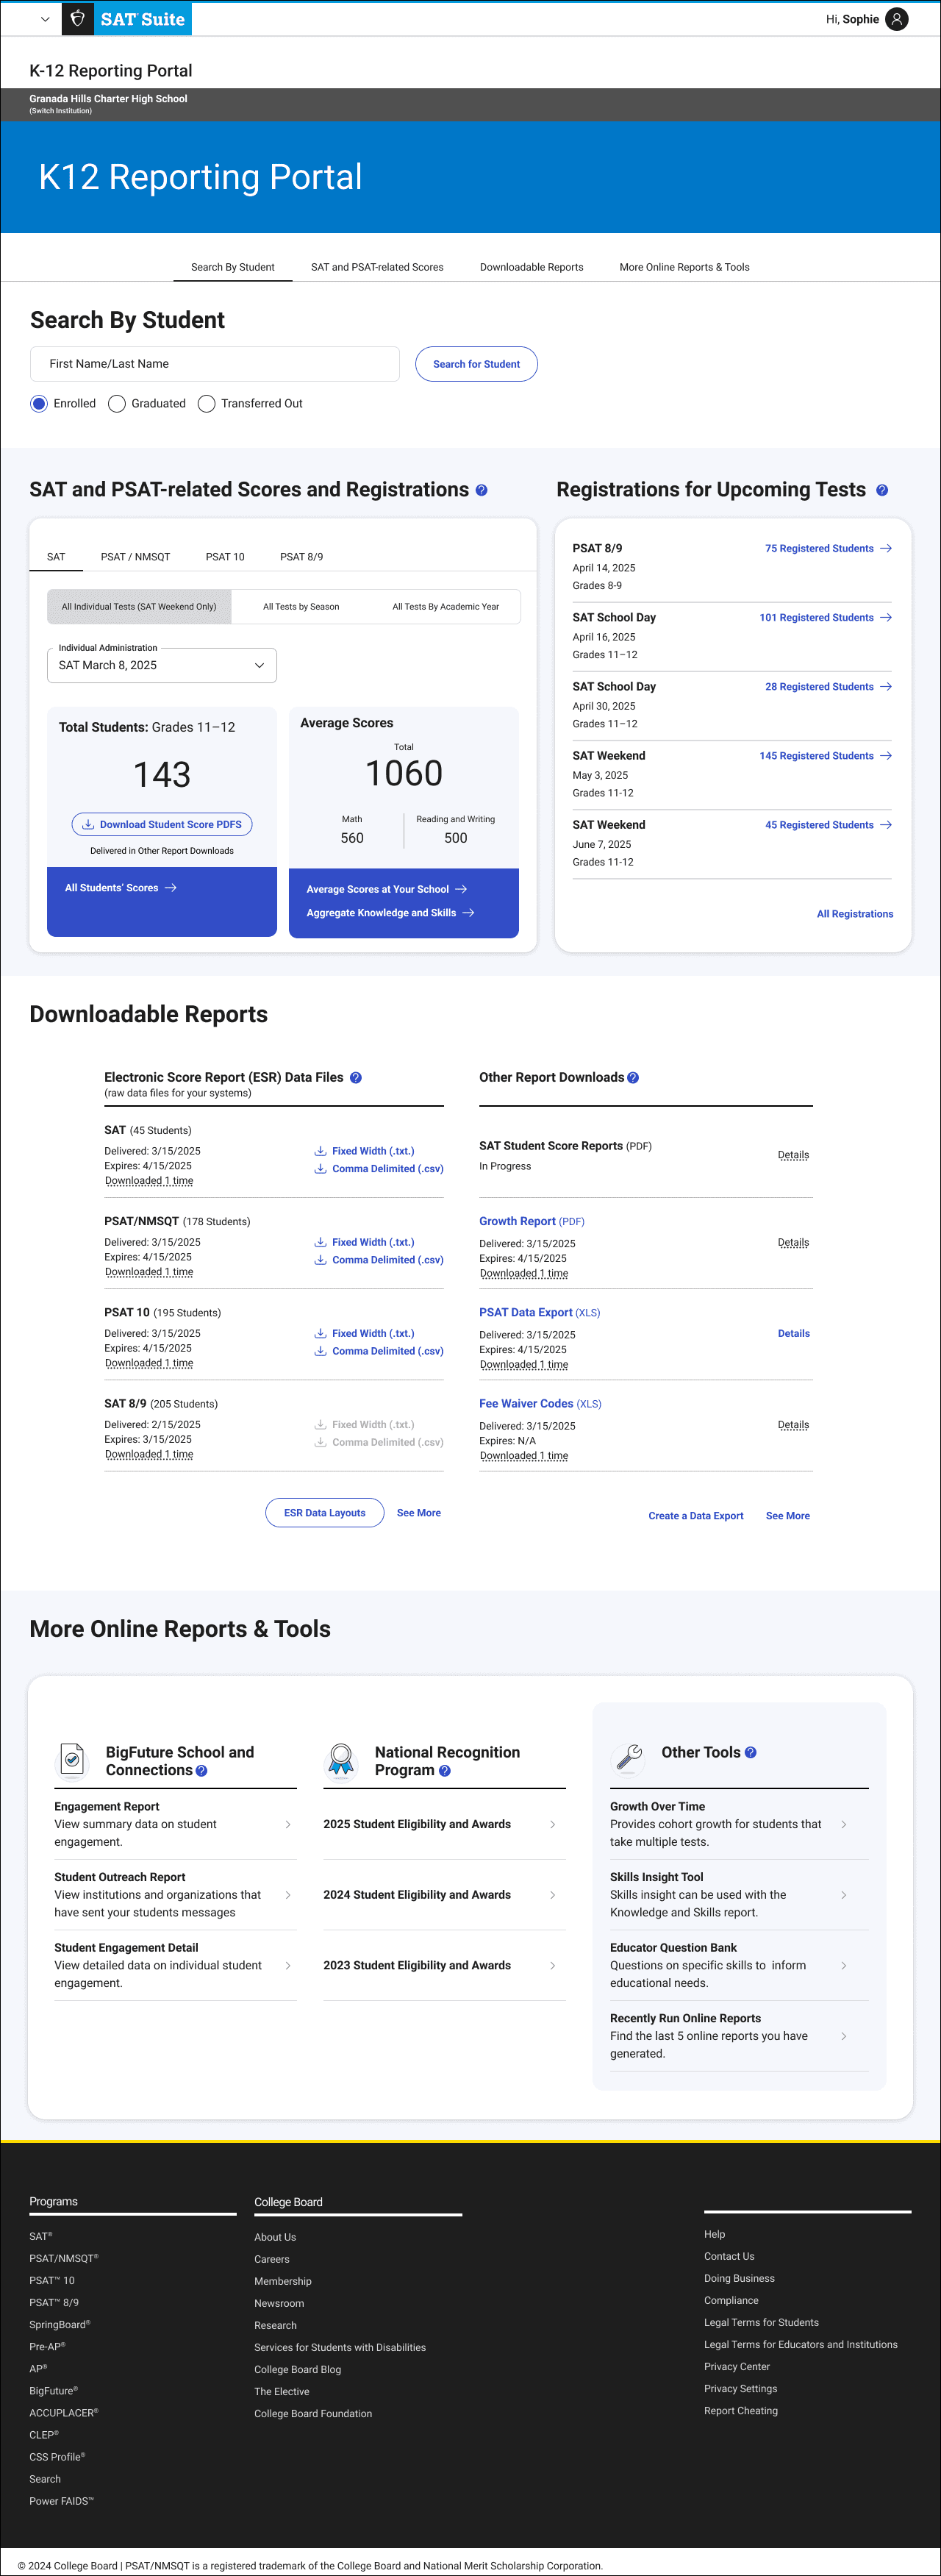This screenshot has width=941, height=2576.
Task: Go to Downloadable Reports tab
Action: [532, 267]
